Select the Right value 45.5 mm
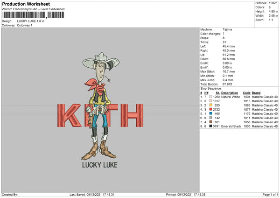280x198 pixels. (x=229, y=50)
